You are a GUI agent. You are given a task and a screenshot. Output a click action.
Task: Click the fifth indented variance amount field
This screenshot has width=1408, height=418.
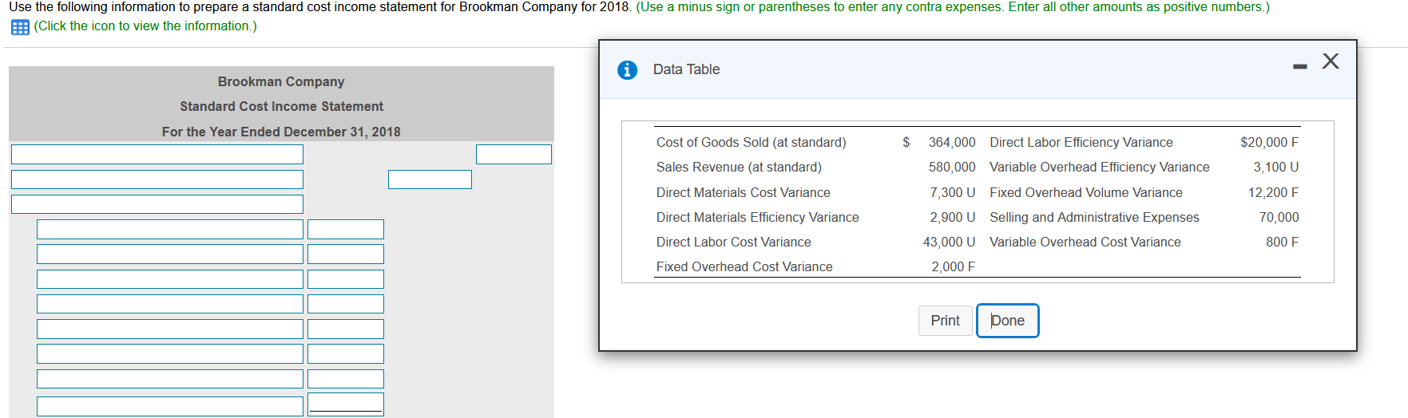346,329
